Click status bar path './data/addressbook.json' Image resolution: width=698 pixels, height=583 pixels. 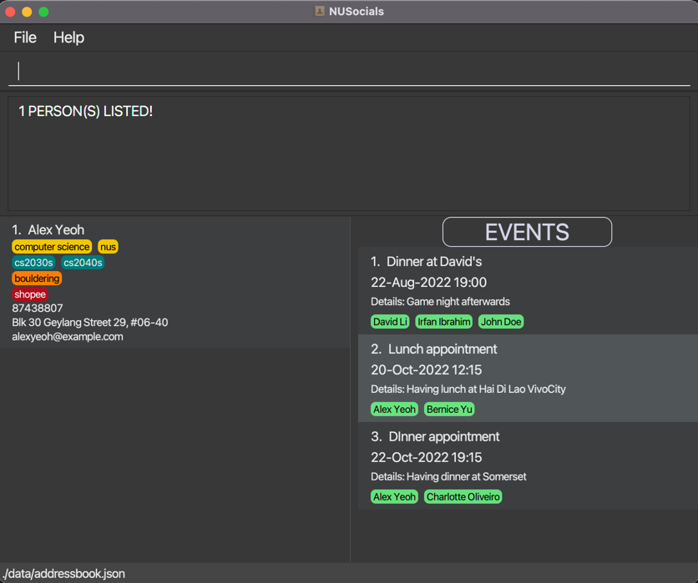tap(63, 574)
